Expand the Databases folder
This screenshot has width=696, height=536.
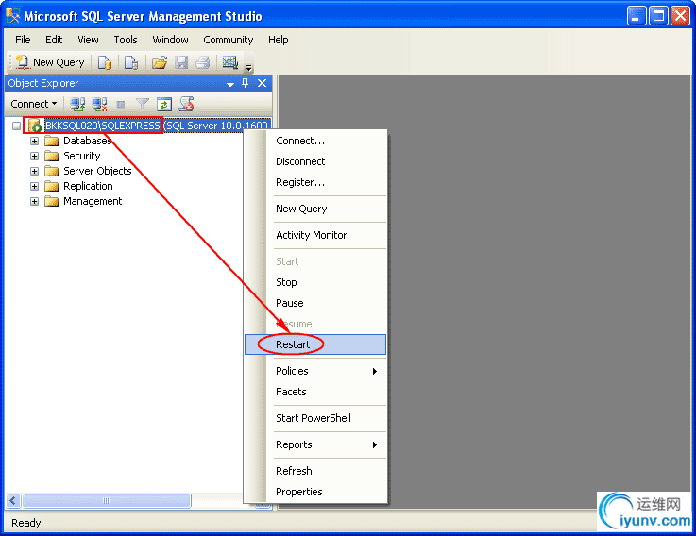[x=34, y=142]
